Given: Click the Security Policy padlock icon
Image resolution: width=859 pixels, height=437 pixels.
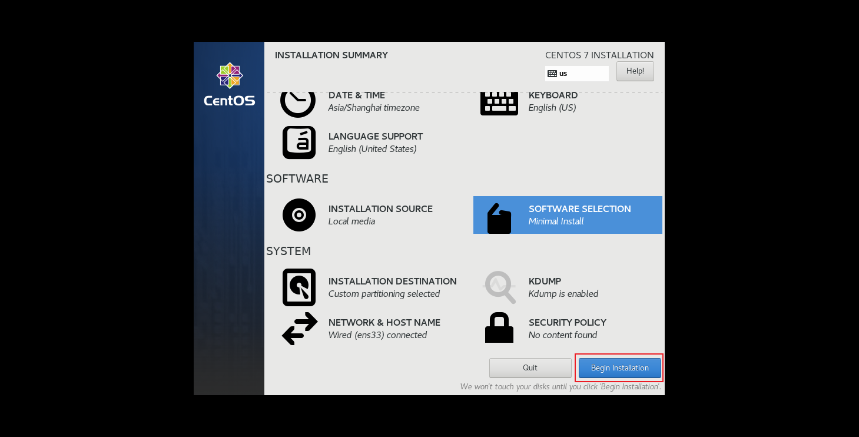Looking at the screenshot, I should (499, 327).
